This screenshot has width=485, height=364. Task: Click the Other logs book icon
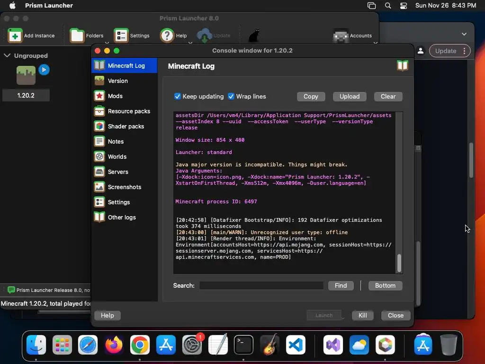[x=99, y=217]
